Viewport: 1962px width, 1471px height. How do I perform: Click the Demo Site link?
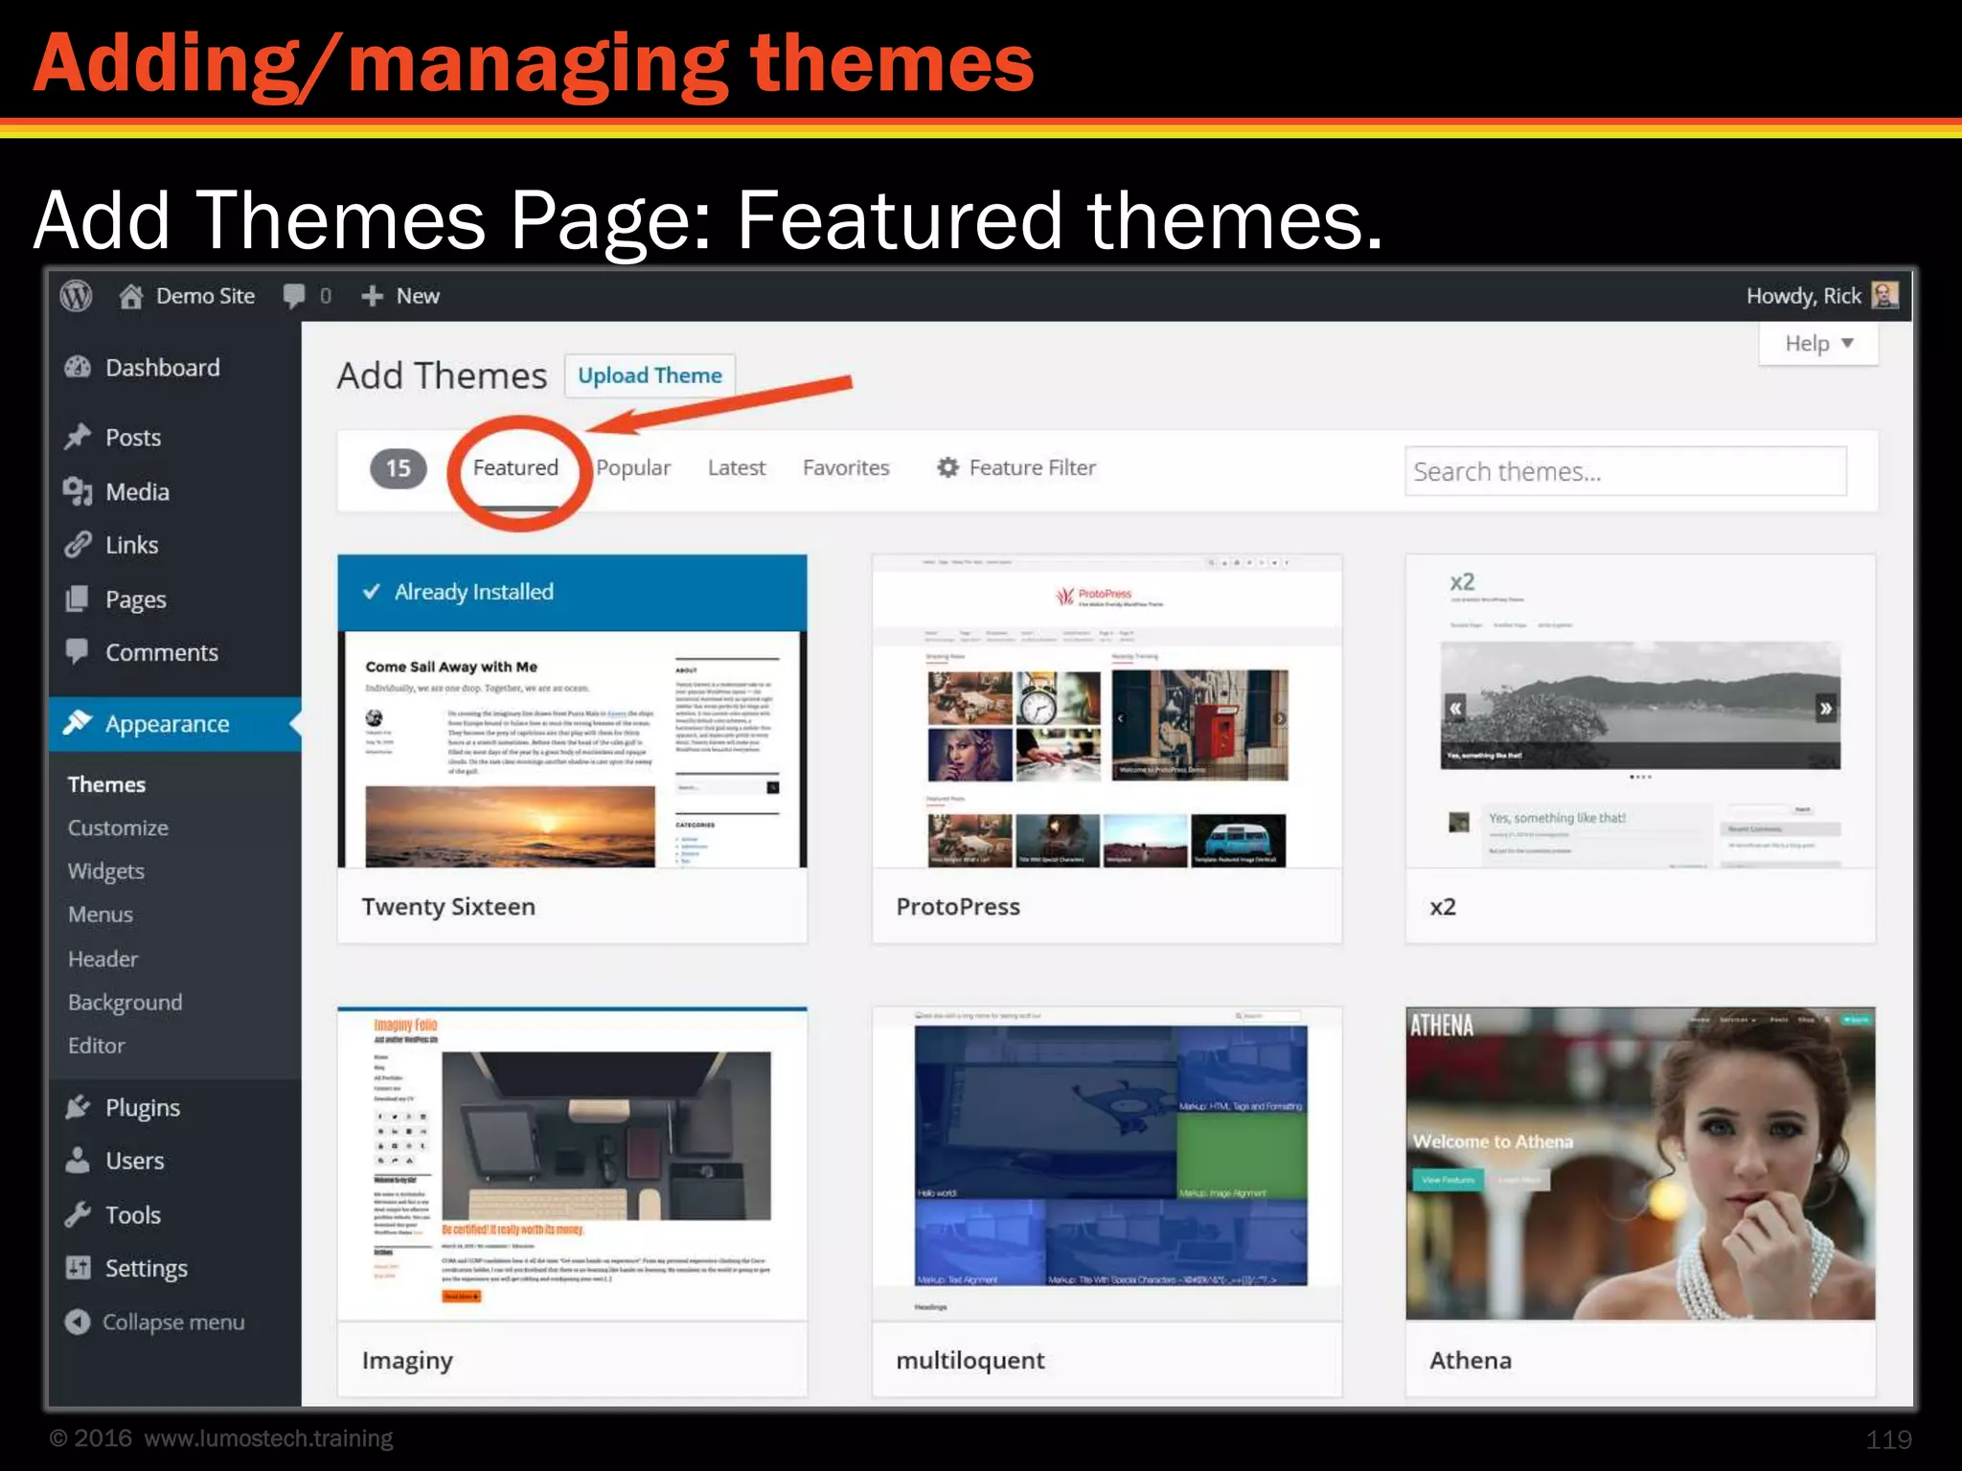click(x=205, y=296)
